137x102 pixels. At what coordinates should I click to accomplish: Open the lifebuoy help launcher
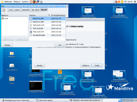click(31, 2)
